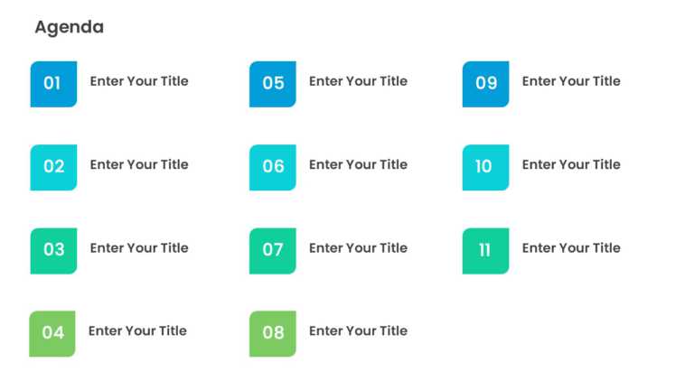Click title text next to badge 01
The image size is (694, 390).
pos(139,81)
